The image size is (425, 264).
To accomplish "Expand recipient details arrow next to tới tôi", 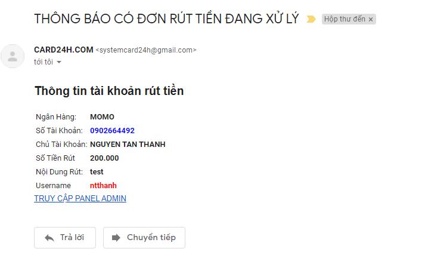I will [x=59, y=62].
